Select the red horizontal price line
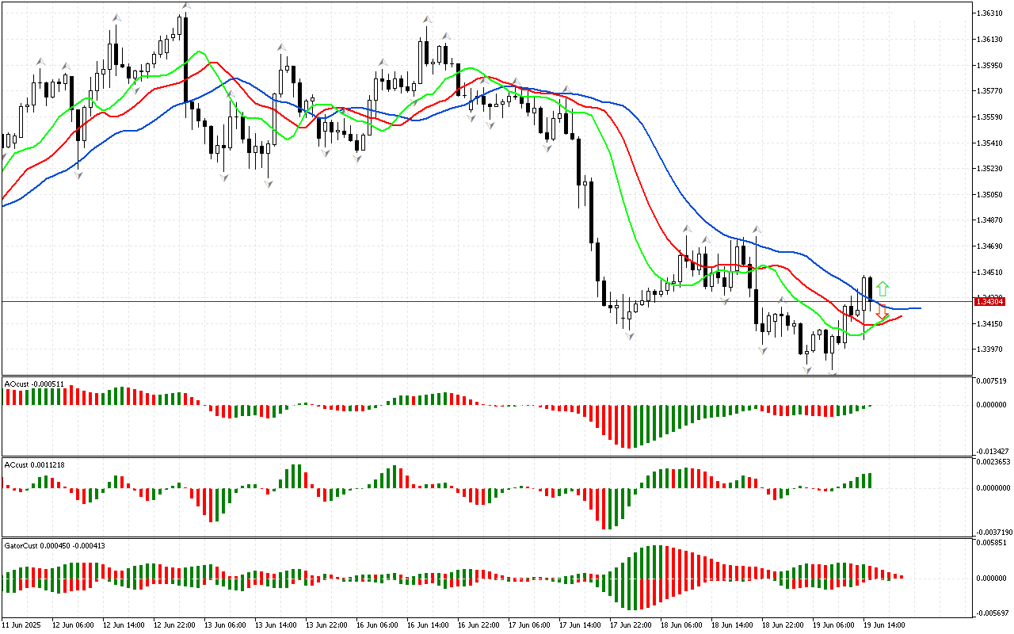The width and height of the screenshot is (1014, 634). coord(475,301)
